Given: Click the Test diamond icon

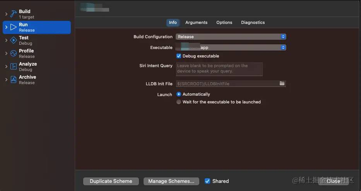Looking at the screenshot, I should point(14,40).
